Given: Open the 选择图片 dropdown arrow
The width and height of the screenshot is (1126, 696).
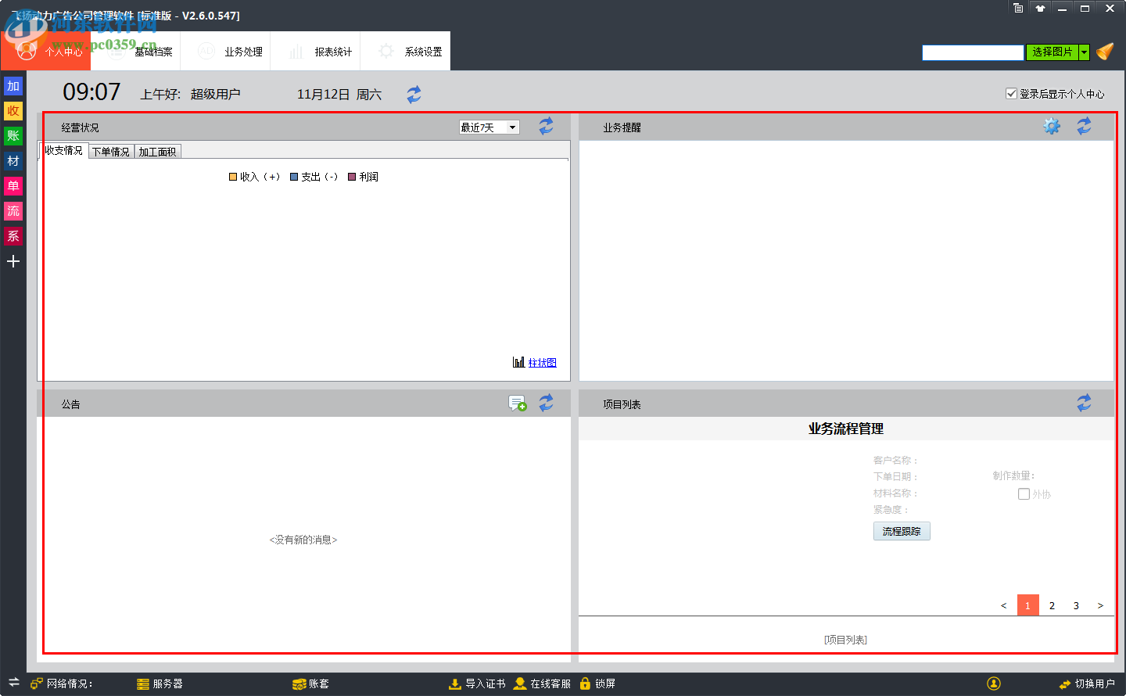Looking at the screenshot, I should 1084,52.
